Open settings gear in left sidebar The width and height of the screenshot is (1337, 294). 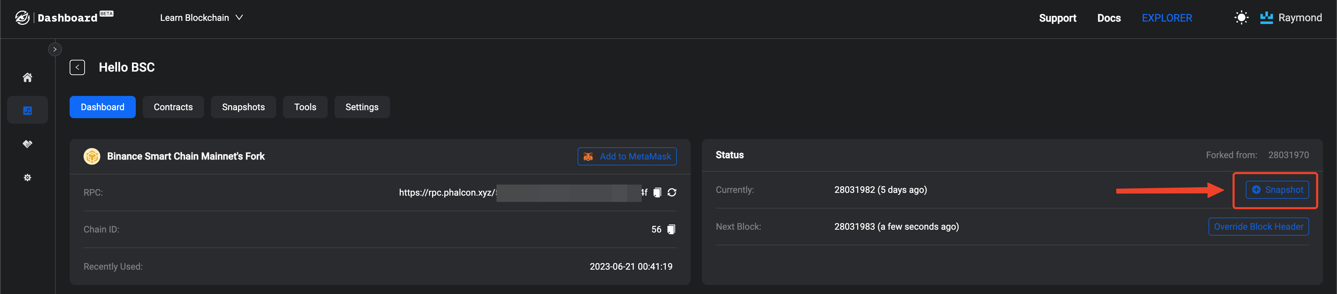(28, 178)
